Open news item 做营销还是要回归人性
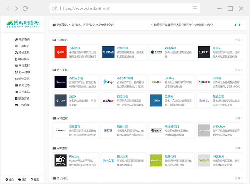The image size is (250, 184). click(183, 25)
